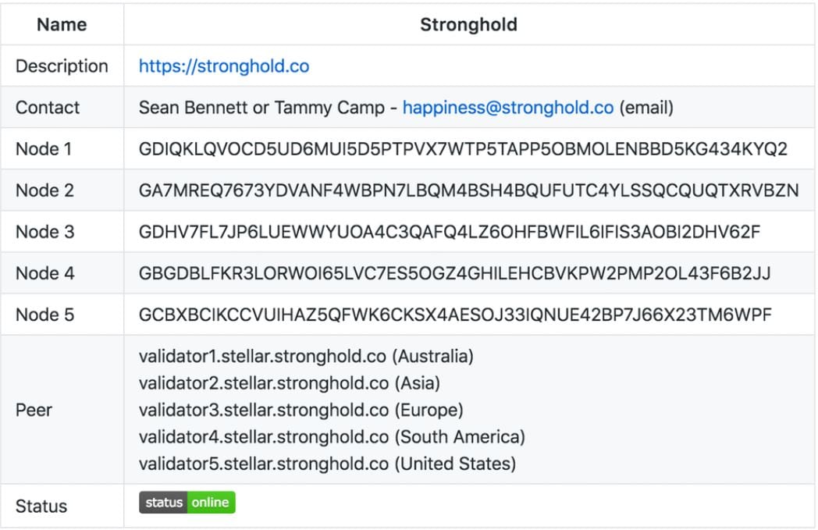818x530 pixels.
Task: Click validator4.stellar.stronghold.co South America peer
Action: pyautogui.click(x=332, y=436)
